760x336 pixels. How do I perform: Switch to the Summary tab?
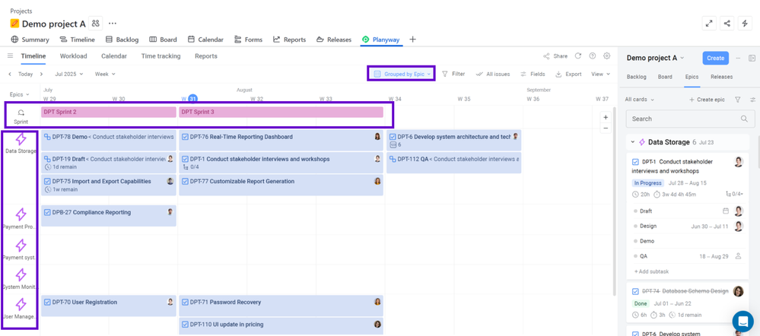click(30, 40)
